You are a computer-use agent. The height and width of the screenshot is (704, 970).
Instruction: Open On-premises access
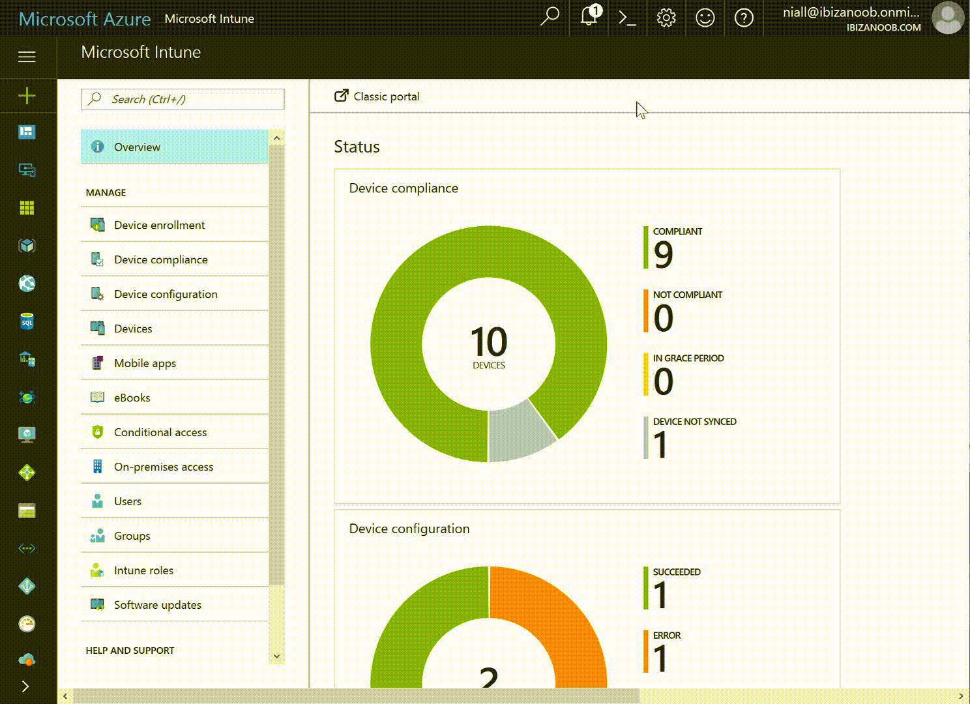point(174,467)
